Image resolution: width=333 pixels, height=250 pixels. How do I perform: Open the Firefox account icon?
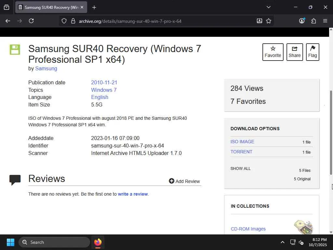(302, 21)
